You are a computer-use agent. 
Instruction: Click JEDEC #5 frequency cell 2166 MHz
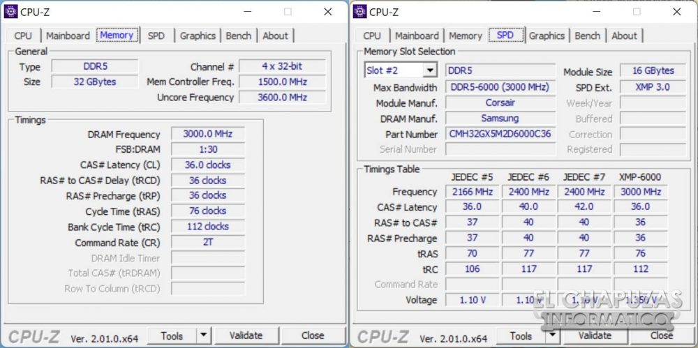pos(473,192)
